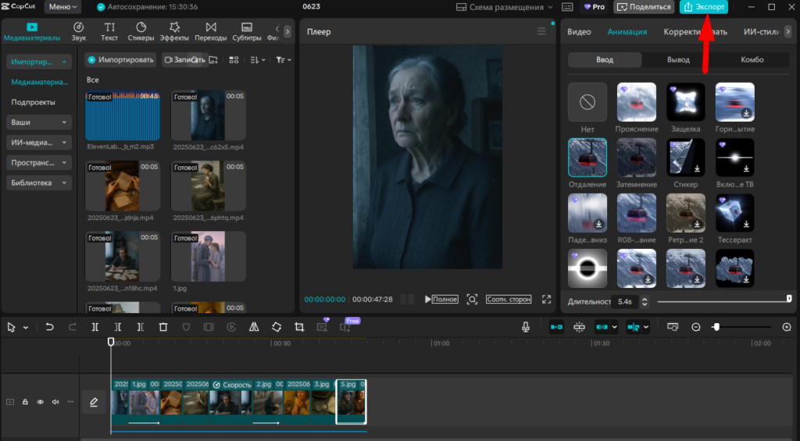Open the Медиаматериалы tab

tap(31, 31)
